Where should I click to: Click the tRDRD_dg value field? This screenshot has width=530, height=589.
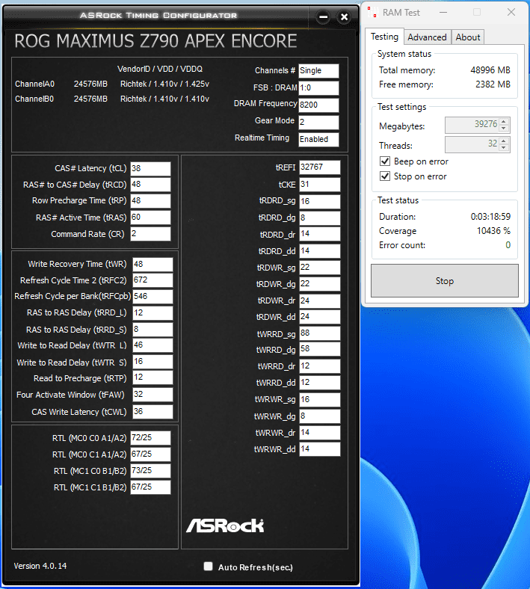click(x=320, y=218)
